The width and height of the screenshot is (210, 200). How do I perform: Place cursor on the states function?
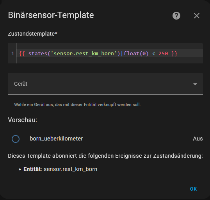pyautogui.click(x=37, y=54)
